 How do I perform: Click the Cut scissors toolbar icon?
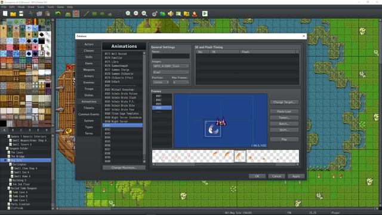(x=30, y=14)
